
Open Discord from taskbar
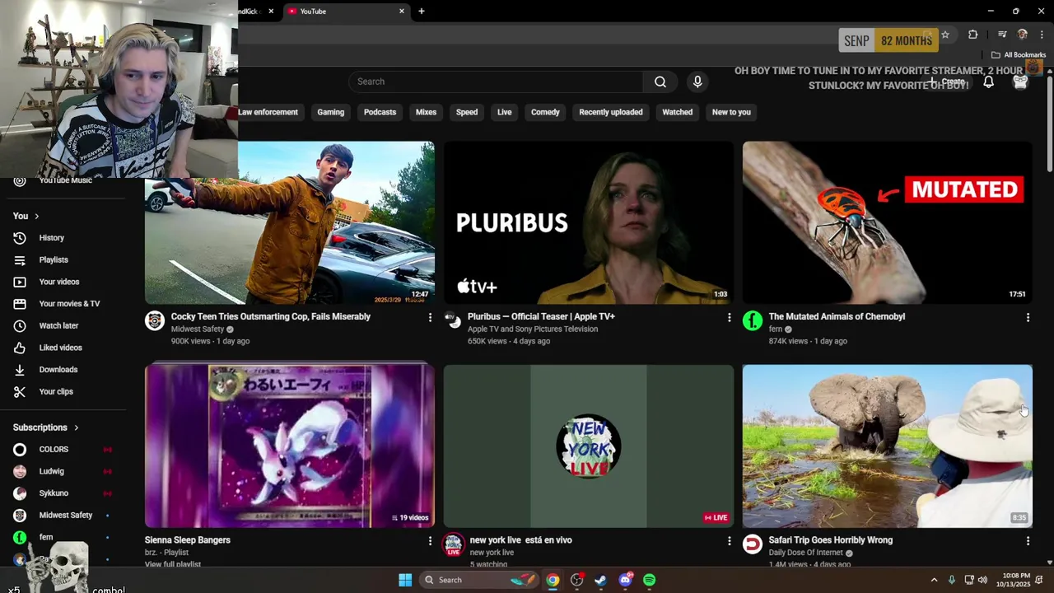click(625, 580)
